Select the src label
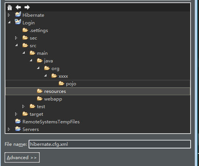The height and width of the screenshot is (166, 199). coord(33,46)
